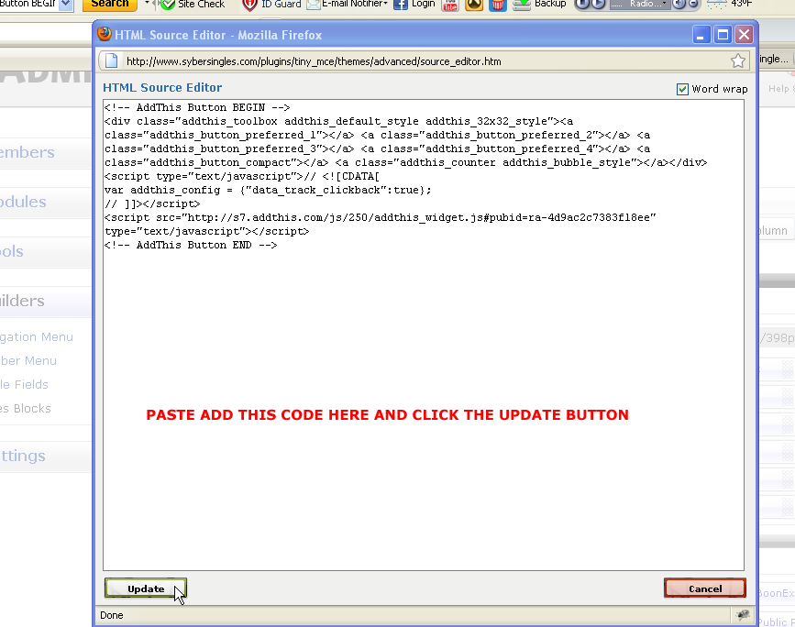The width and height of the screenshot is (795, 627).
Task: Open the E-mail Notifier dropdown arrow
Action: point(385,4)
